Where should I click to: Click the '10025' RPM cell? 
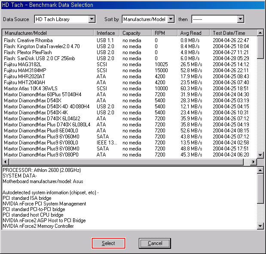point(161,64)
